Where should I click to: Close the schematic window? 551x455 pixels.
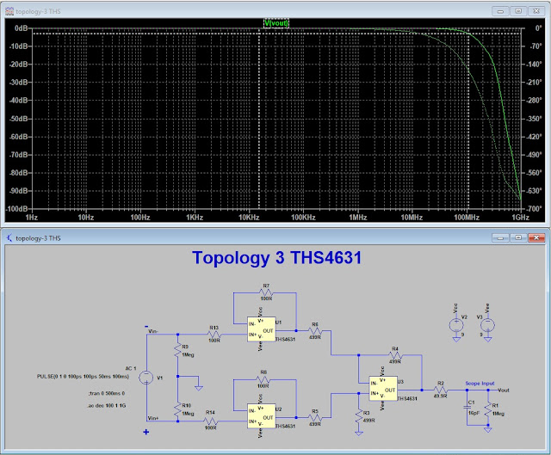(x=536, y=237)
